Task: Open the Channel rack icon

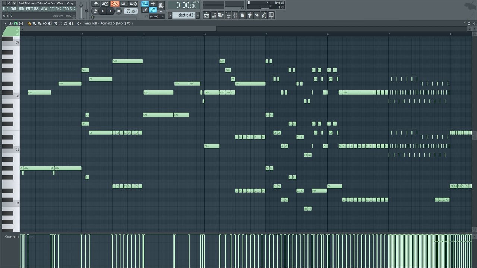Action: tap(214, 15)
